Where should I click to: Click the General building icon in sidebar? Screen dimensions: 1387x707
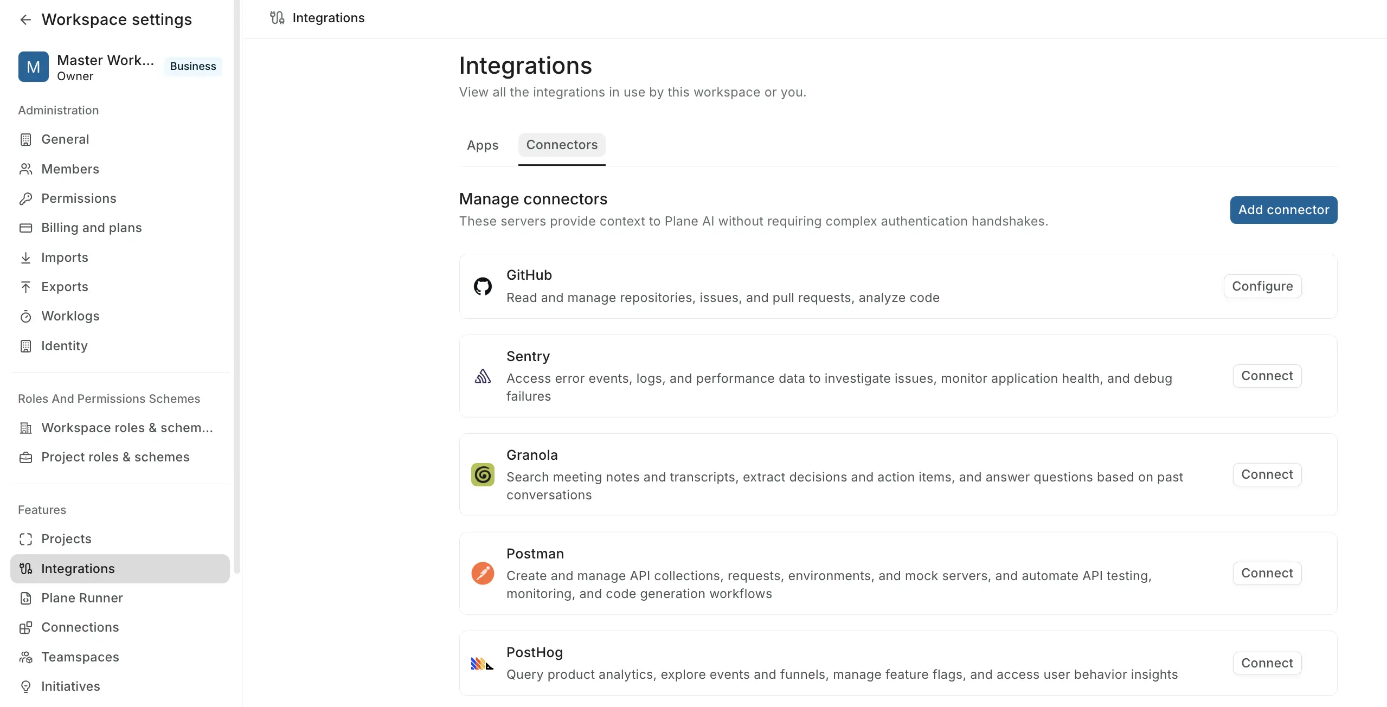[25, 140]
